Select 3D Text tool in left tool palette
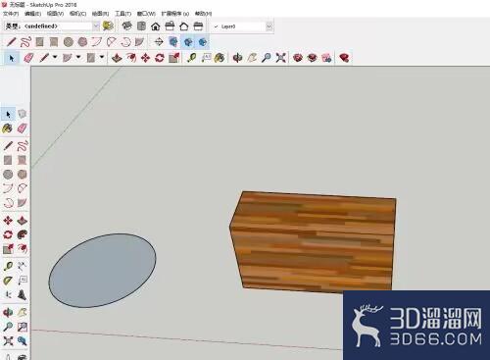Screen dimensions: 490x360 coord(22,294)
